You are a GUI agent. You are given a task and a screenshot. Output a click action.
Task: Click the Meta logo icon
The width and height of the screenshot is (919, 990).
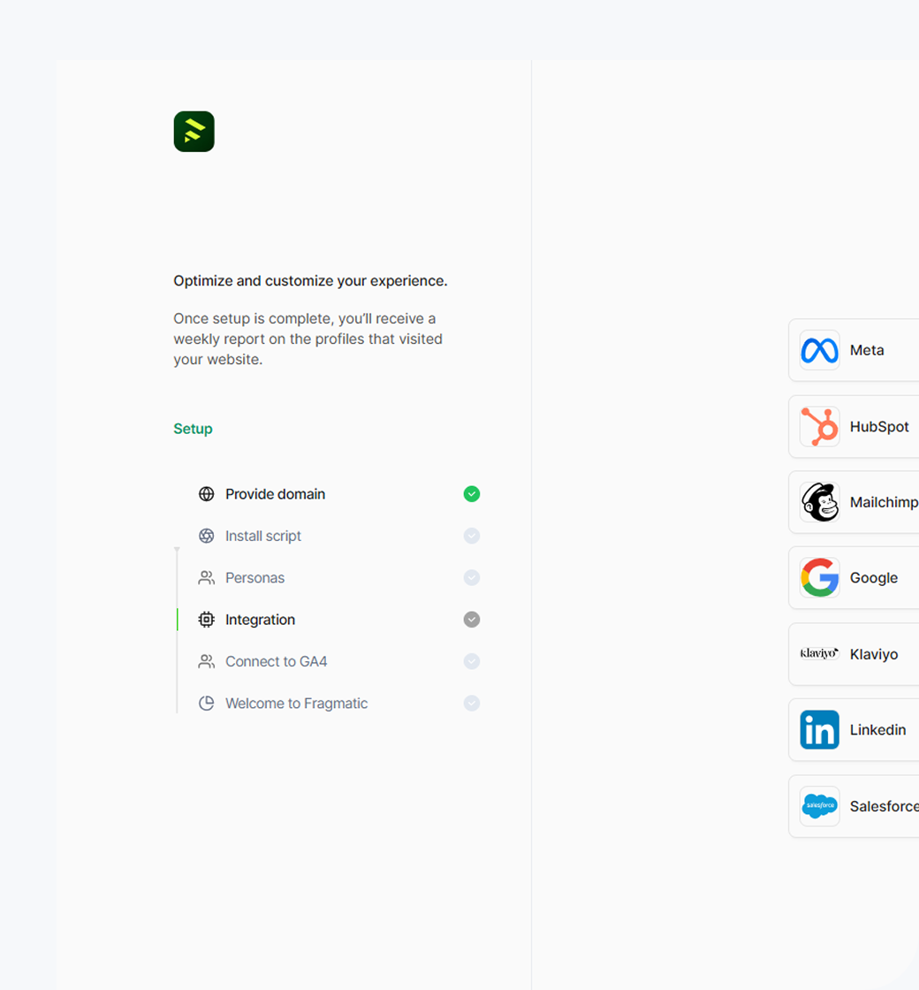(x=819, y=350)
